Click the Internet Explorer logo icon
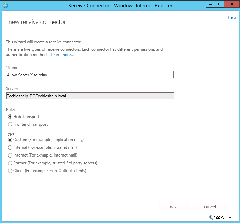Image resolution: width=240 pixels, height=223 pixels. click(x=5, y=6)
